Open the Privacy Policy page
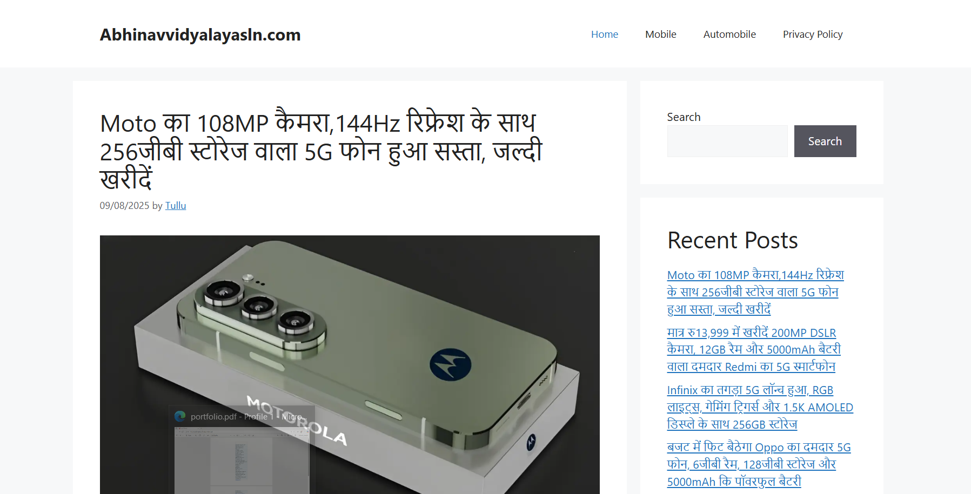Image resolution: width=971 pixels, height=494 pixels. [x=813, y=35]
